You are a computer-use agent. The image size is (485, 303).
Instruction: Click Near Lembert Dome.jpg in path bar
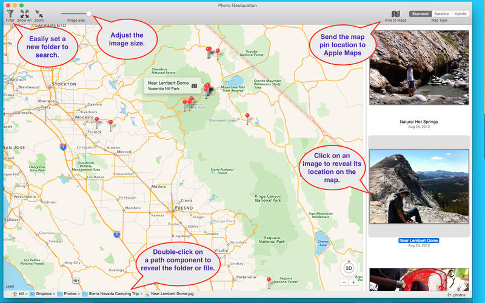[169, 294]
